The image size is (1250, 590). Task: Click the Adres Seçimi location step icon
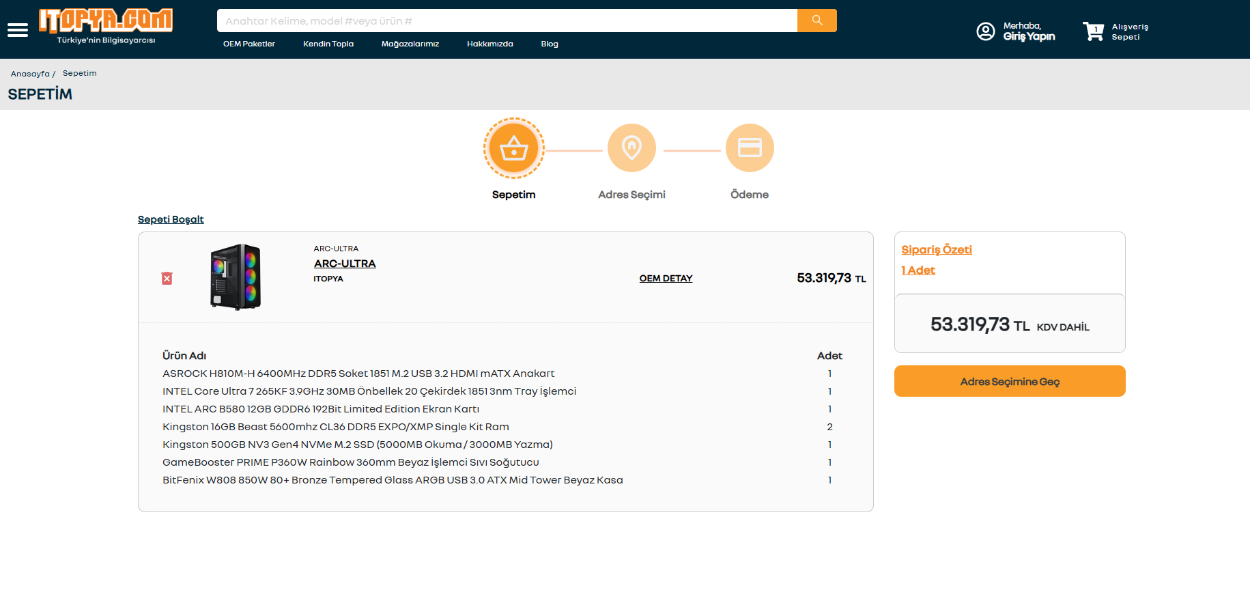click(632, 148)
